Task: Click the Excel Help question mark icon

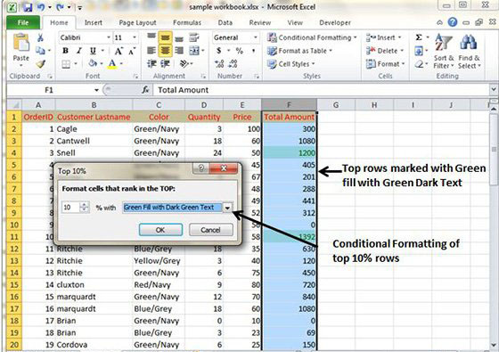Action: [x=453, y=22]
